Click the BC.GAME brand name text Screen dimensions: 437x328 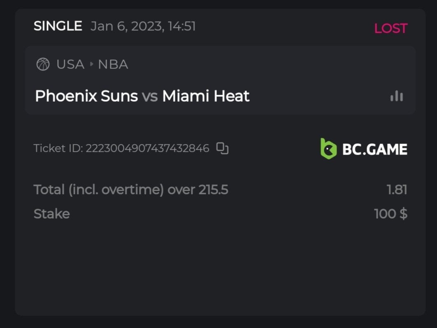click(374, 149)
